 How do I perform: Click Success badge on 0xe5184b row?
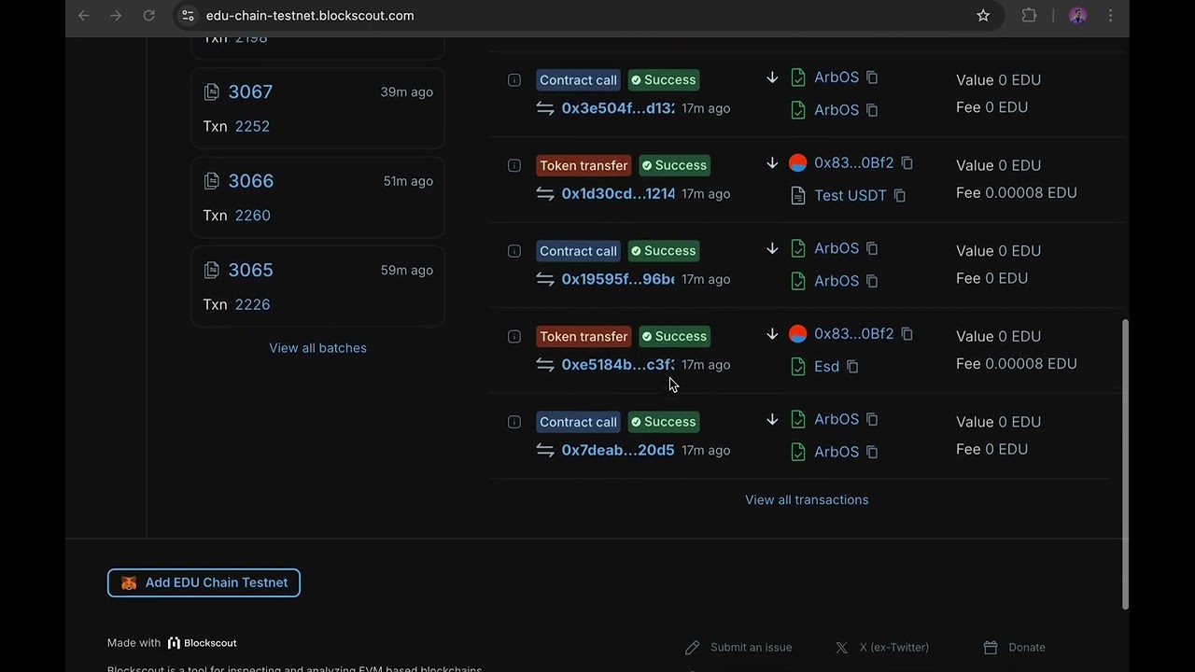coord(674,336)
